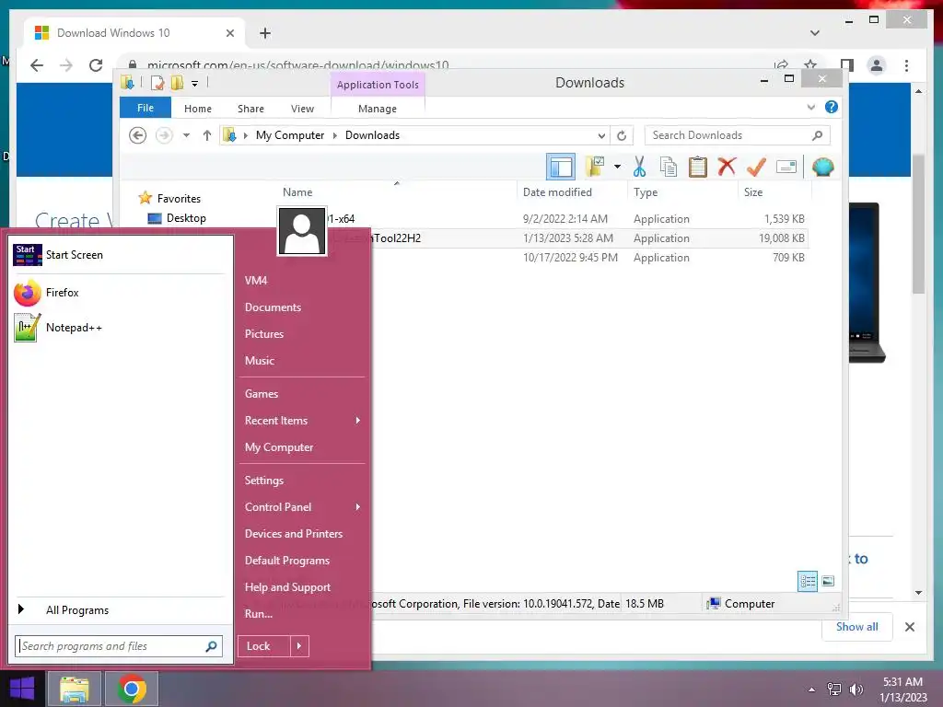The height and width of the screenshot is (707, 943).
Task: Open dropdown arrow next to folder options icon
Action: (x=617, y=167)
